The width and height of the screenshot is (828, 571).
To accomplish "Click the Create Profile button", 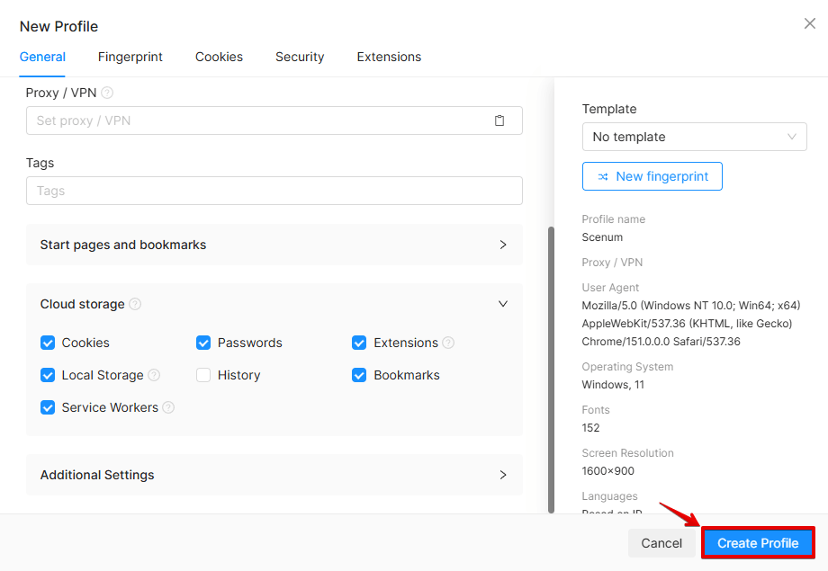I will pos(758,543).
